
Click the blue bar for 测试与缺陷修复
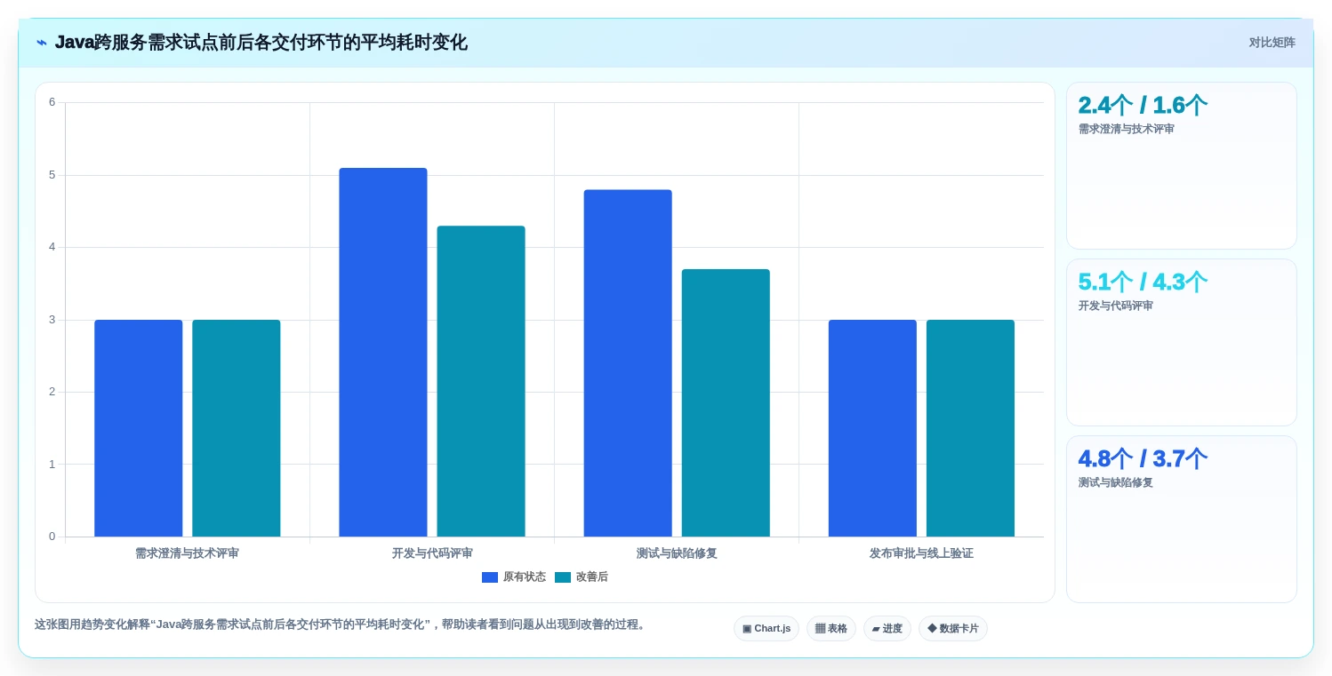pyautogui.click(x=628, y=363)
